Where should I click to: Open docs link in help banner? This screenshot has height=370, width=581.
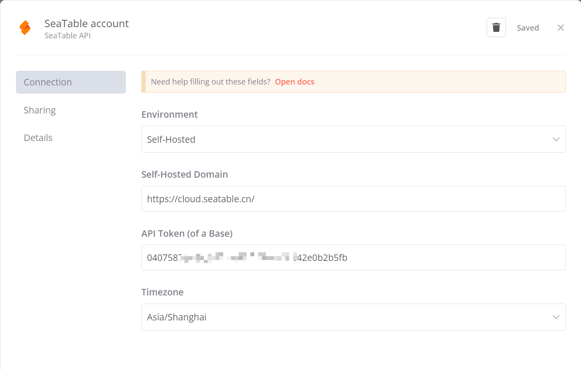point(294,82)
